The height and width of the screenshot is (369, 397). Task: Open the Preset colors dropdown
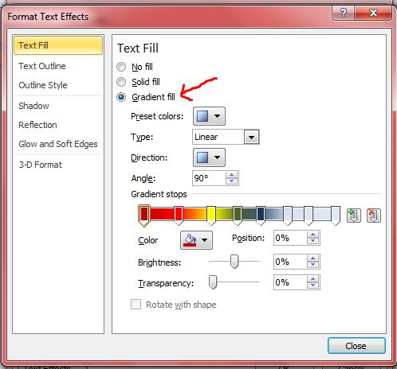[209, 116]
